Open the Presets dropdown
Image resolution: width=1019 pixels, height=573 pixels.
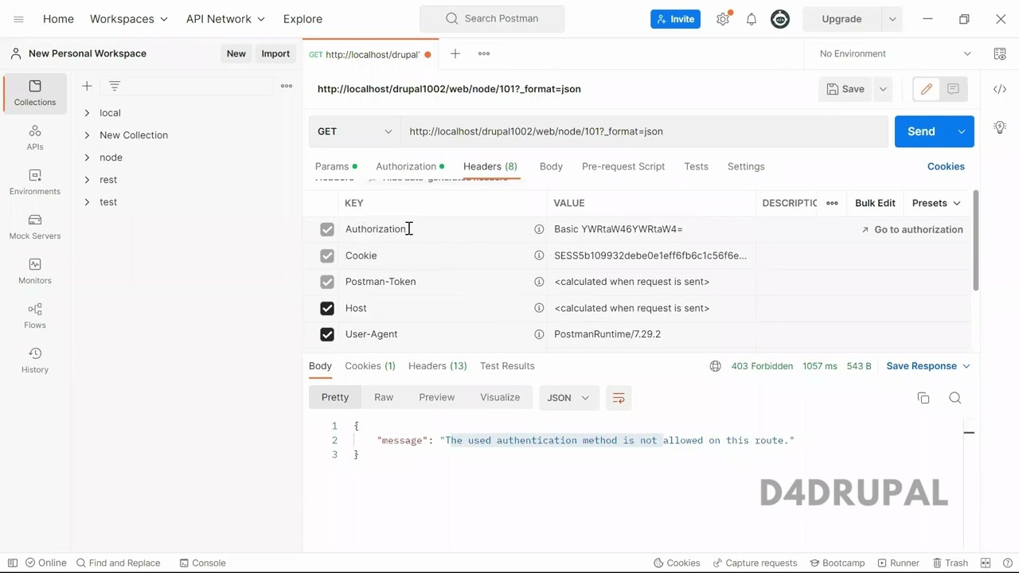point(936,203)
